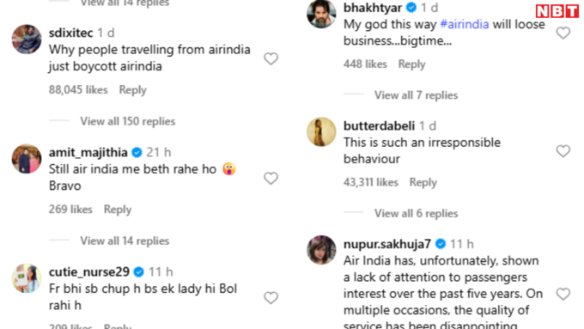Open amit_majithia's profile avatar
Viewport: 584px width, 329px height.
(27, 159)
